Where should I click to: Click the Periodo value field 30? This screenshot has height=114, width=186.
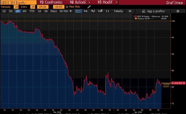[x=16, y=7]
